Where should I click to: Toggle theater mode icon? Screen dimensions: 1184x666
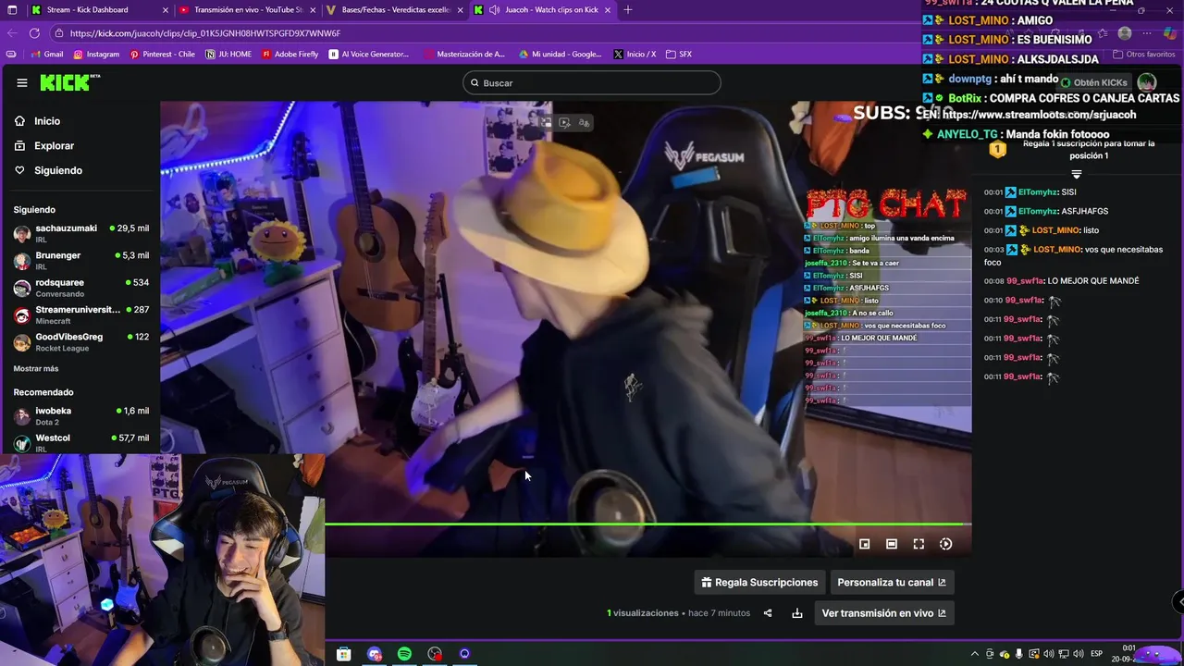click(892, 544)
